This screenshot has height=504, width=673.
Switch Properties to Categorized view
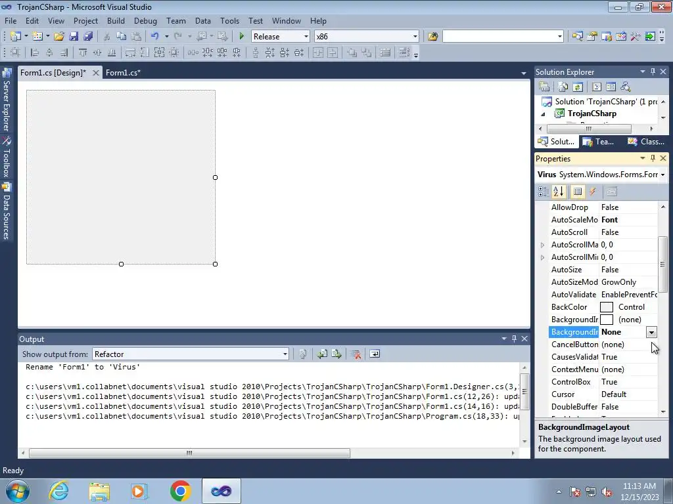click(x=544, y=192)
